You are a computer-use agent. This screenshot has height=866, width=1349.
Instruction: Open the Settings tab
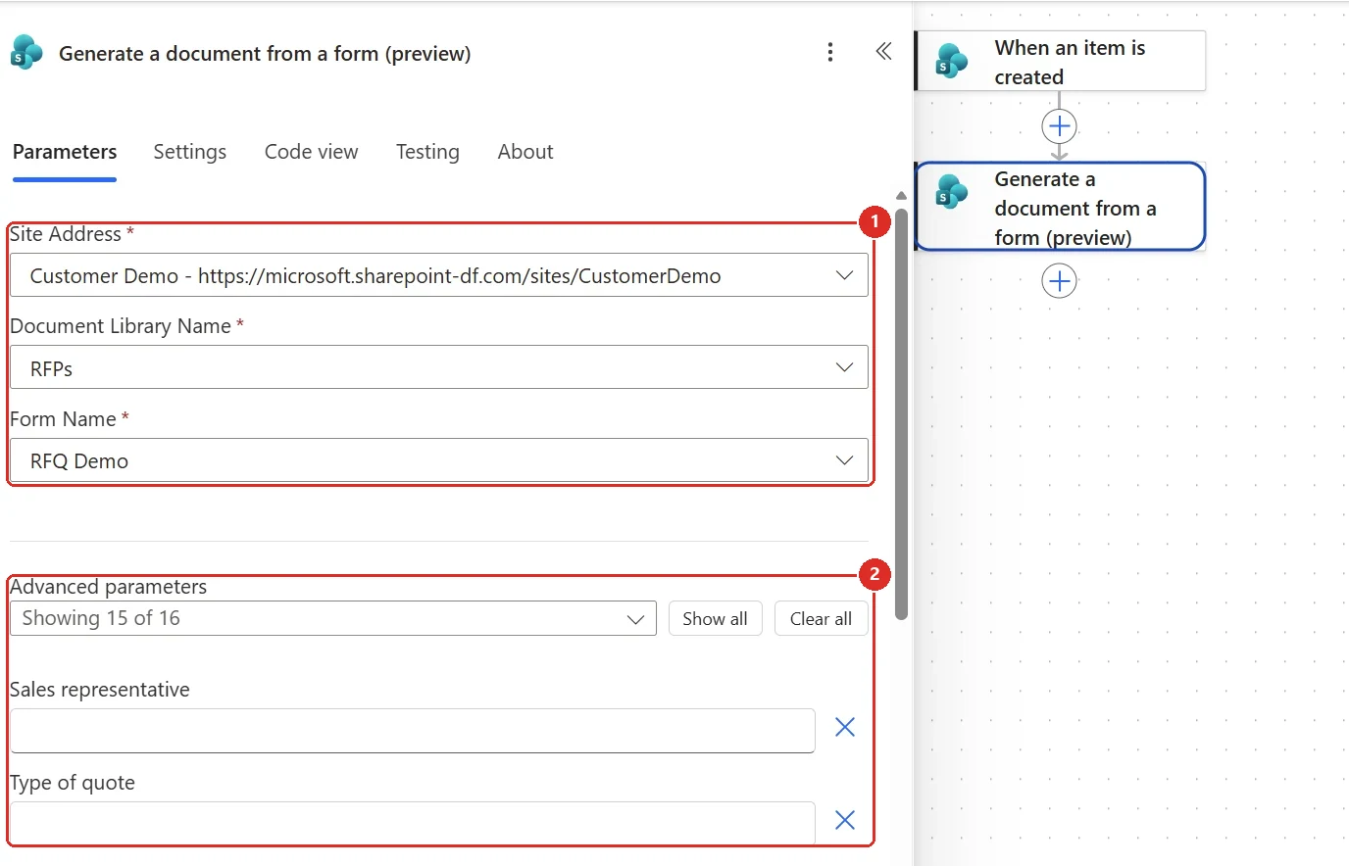pos(190,152)
